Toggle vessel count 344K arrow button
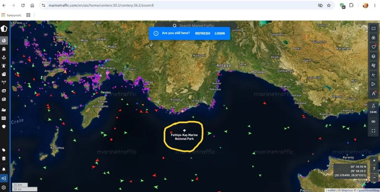This screenshot has width=380, height=192. (374, 108)
